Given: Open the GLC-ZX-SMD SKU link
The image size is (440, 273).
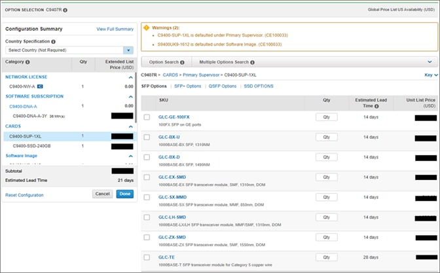Looking at the screenshot, I should click(172, 238).
